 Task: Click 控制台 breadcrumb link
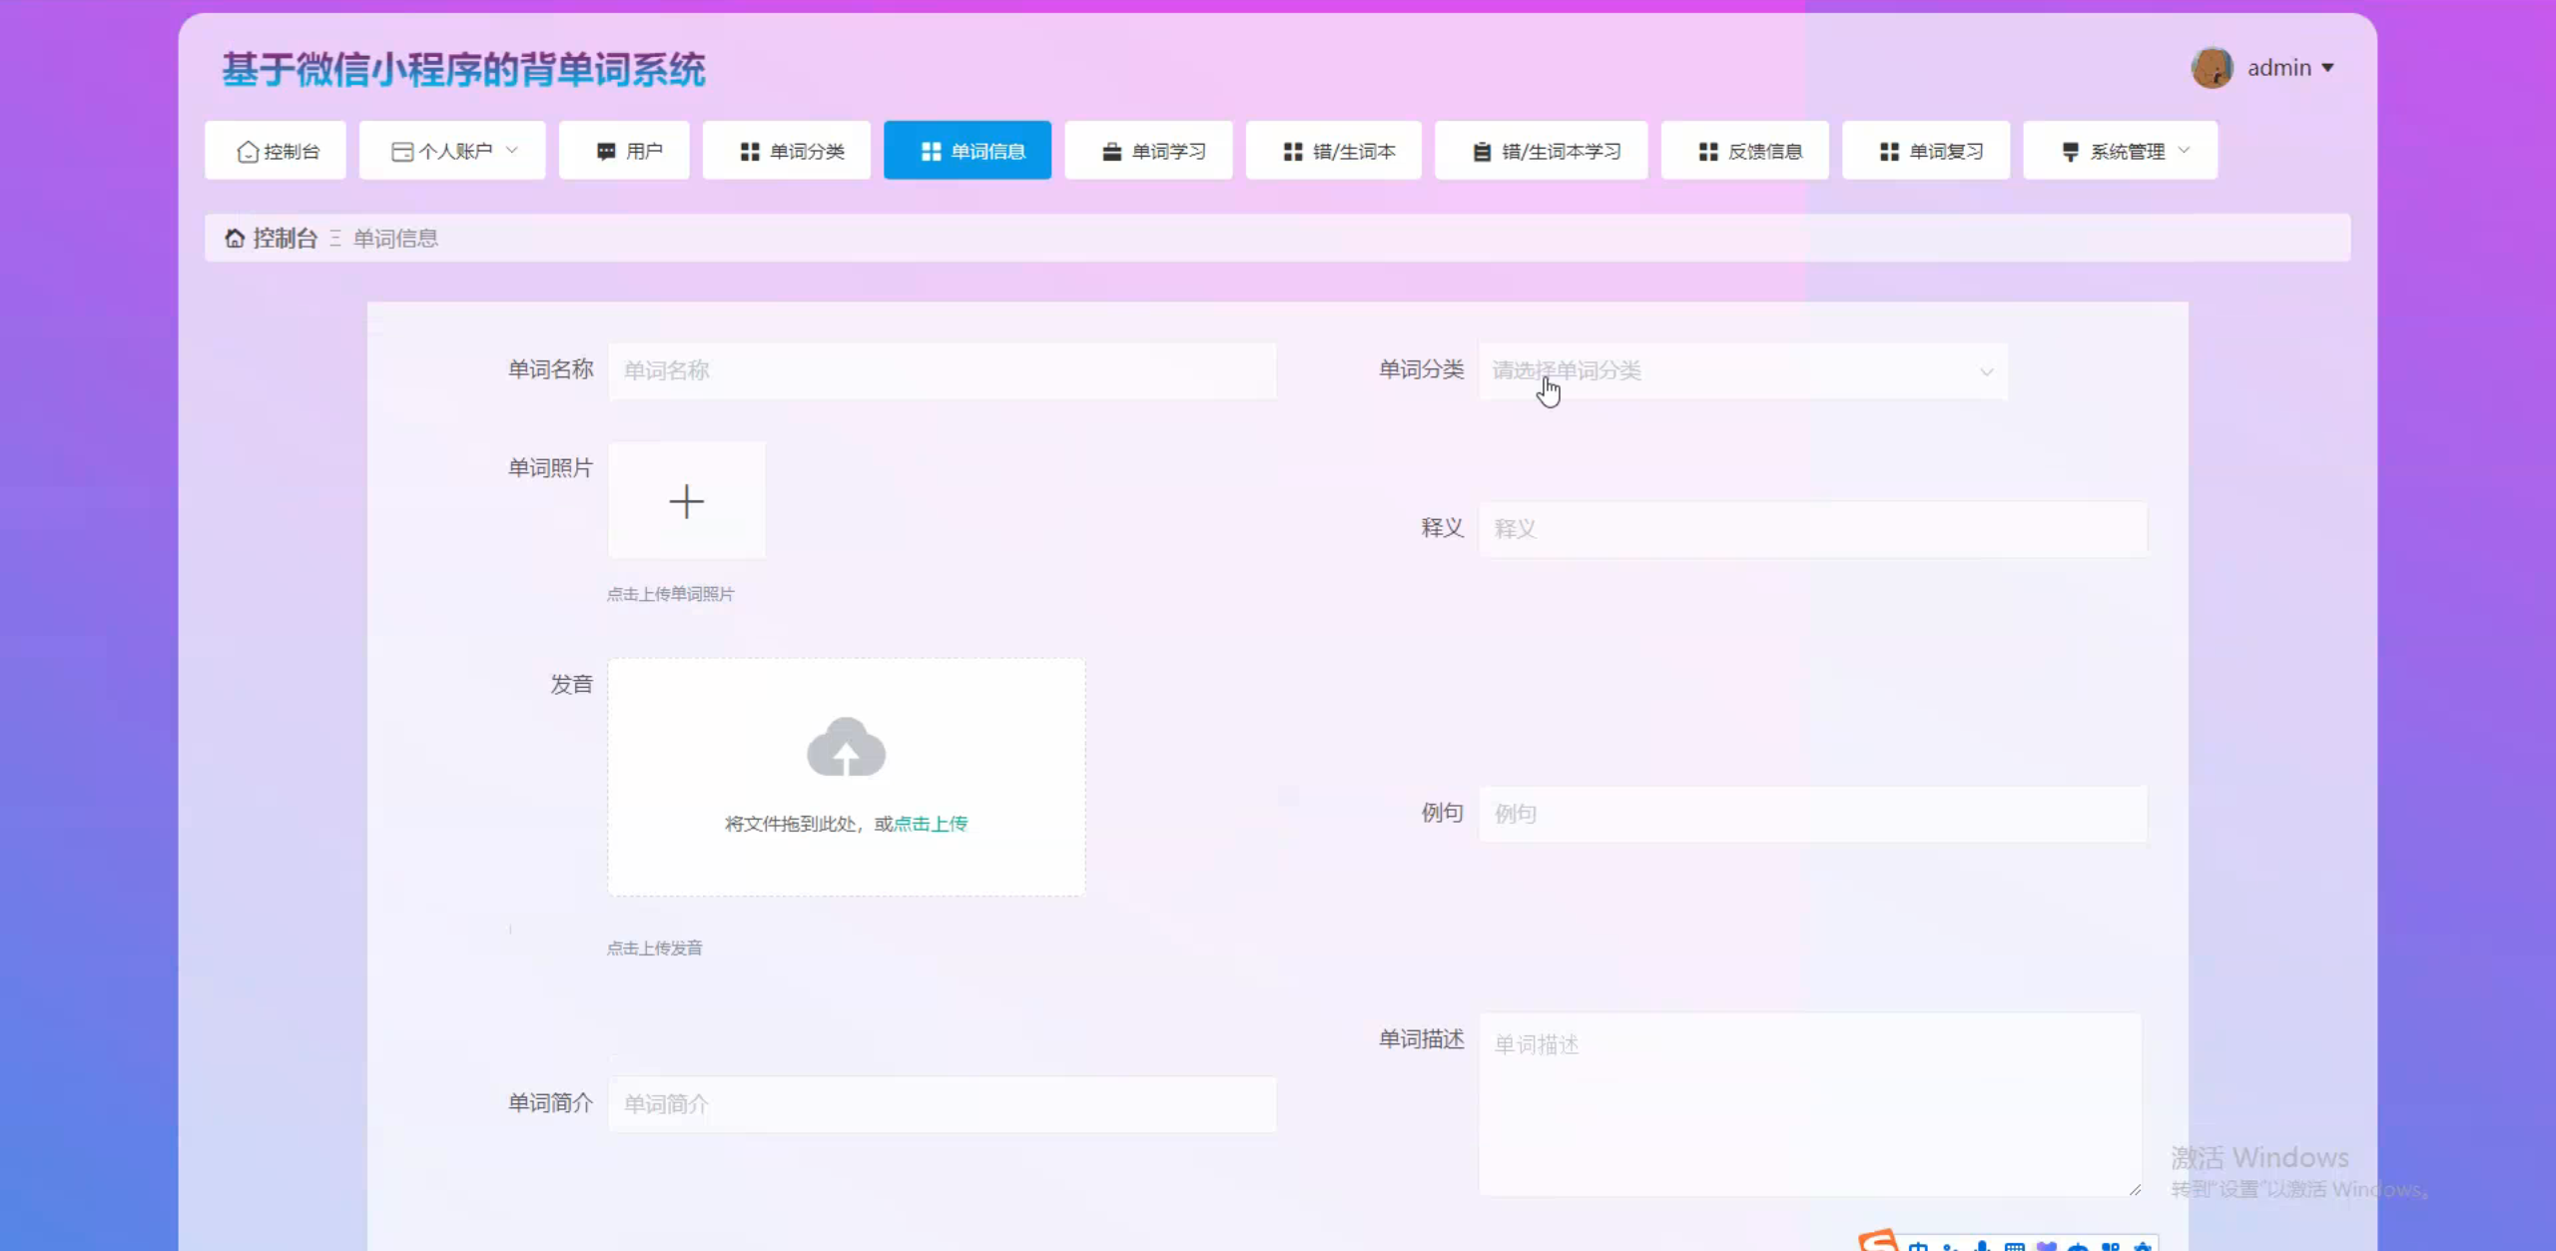click(285, 238)
